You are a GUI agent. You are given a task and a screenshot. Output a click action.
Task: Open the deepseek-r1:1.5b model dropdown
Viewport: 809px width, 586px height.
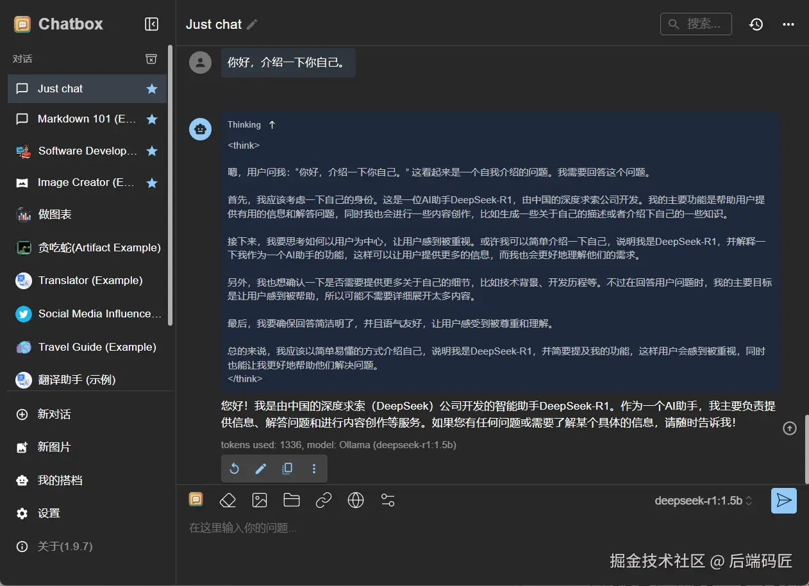(703, 501)
